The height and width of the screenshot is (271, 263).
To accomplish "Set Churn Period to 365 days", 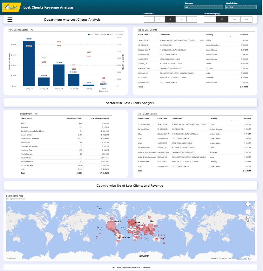I will 246,19.
